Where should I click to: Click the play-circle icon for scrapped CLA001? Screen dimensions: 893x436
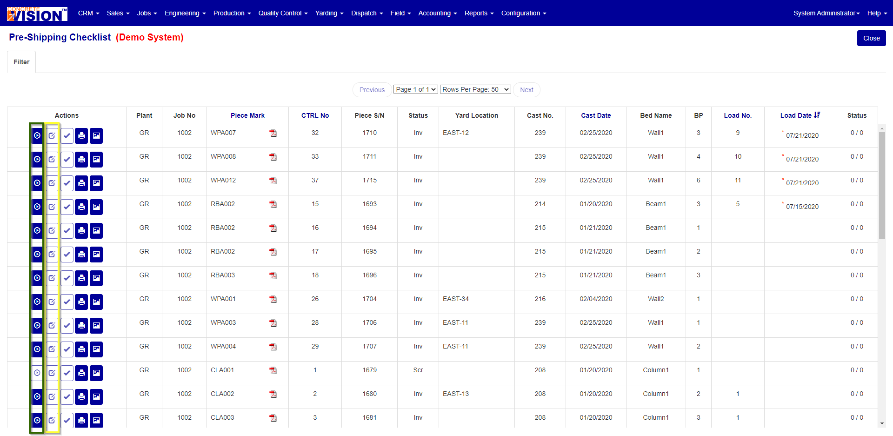[x=37, y=373]
